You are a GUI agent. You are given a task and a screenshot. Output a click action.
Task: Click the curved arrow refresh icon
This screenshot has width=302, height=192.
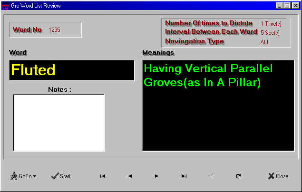point(238,176)
